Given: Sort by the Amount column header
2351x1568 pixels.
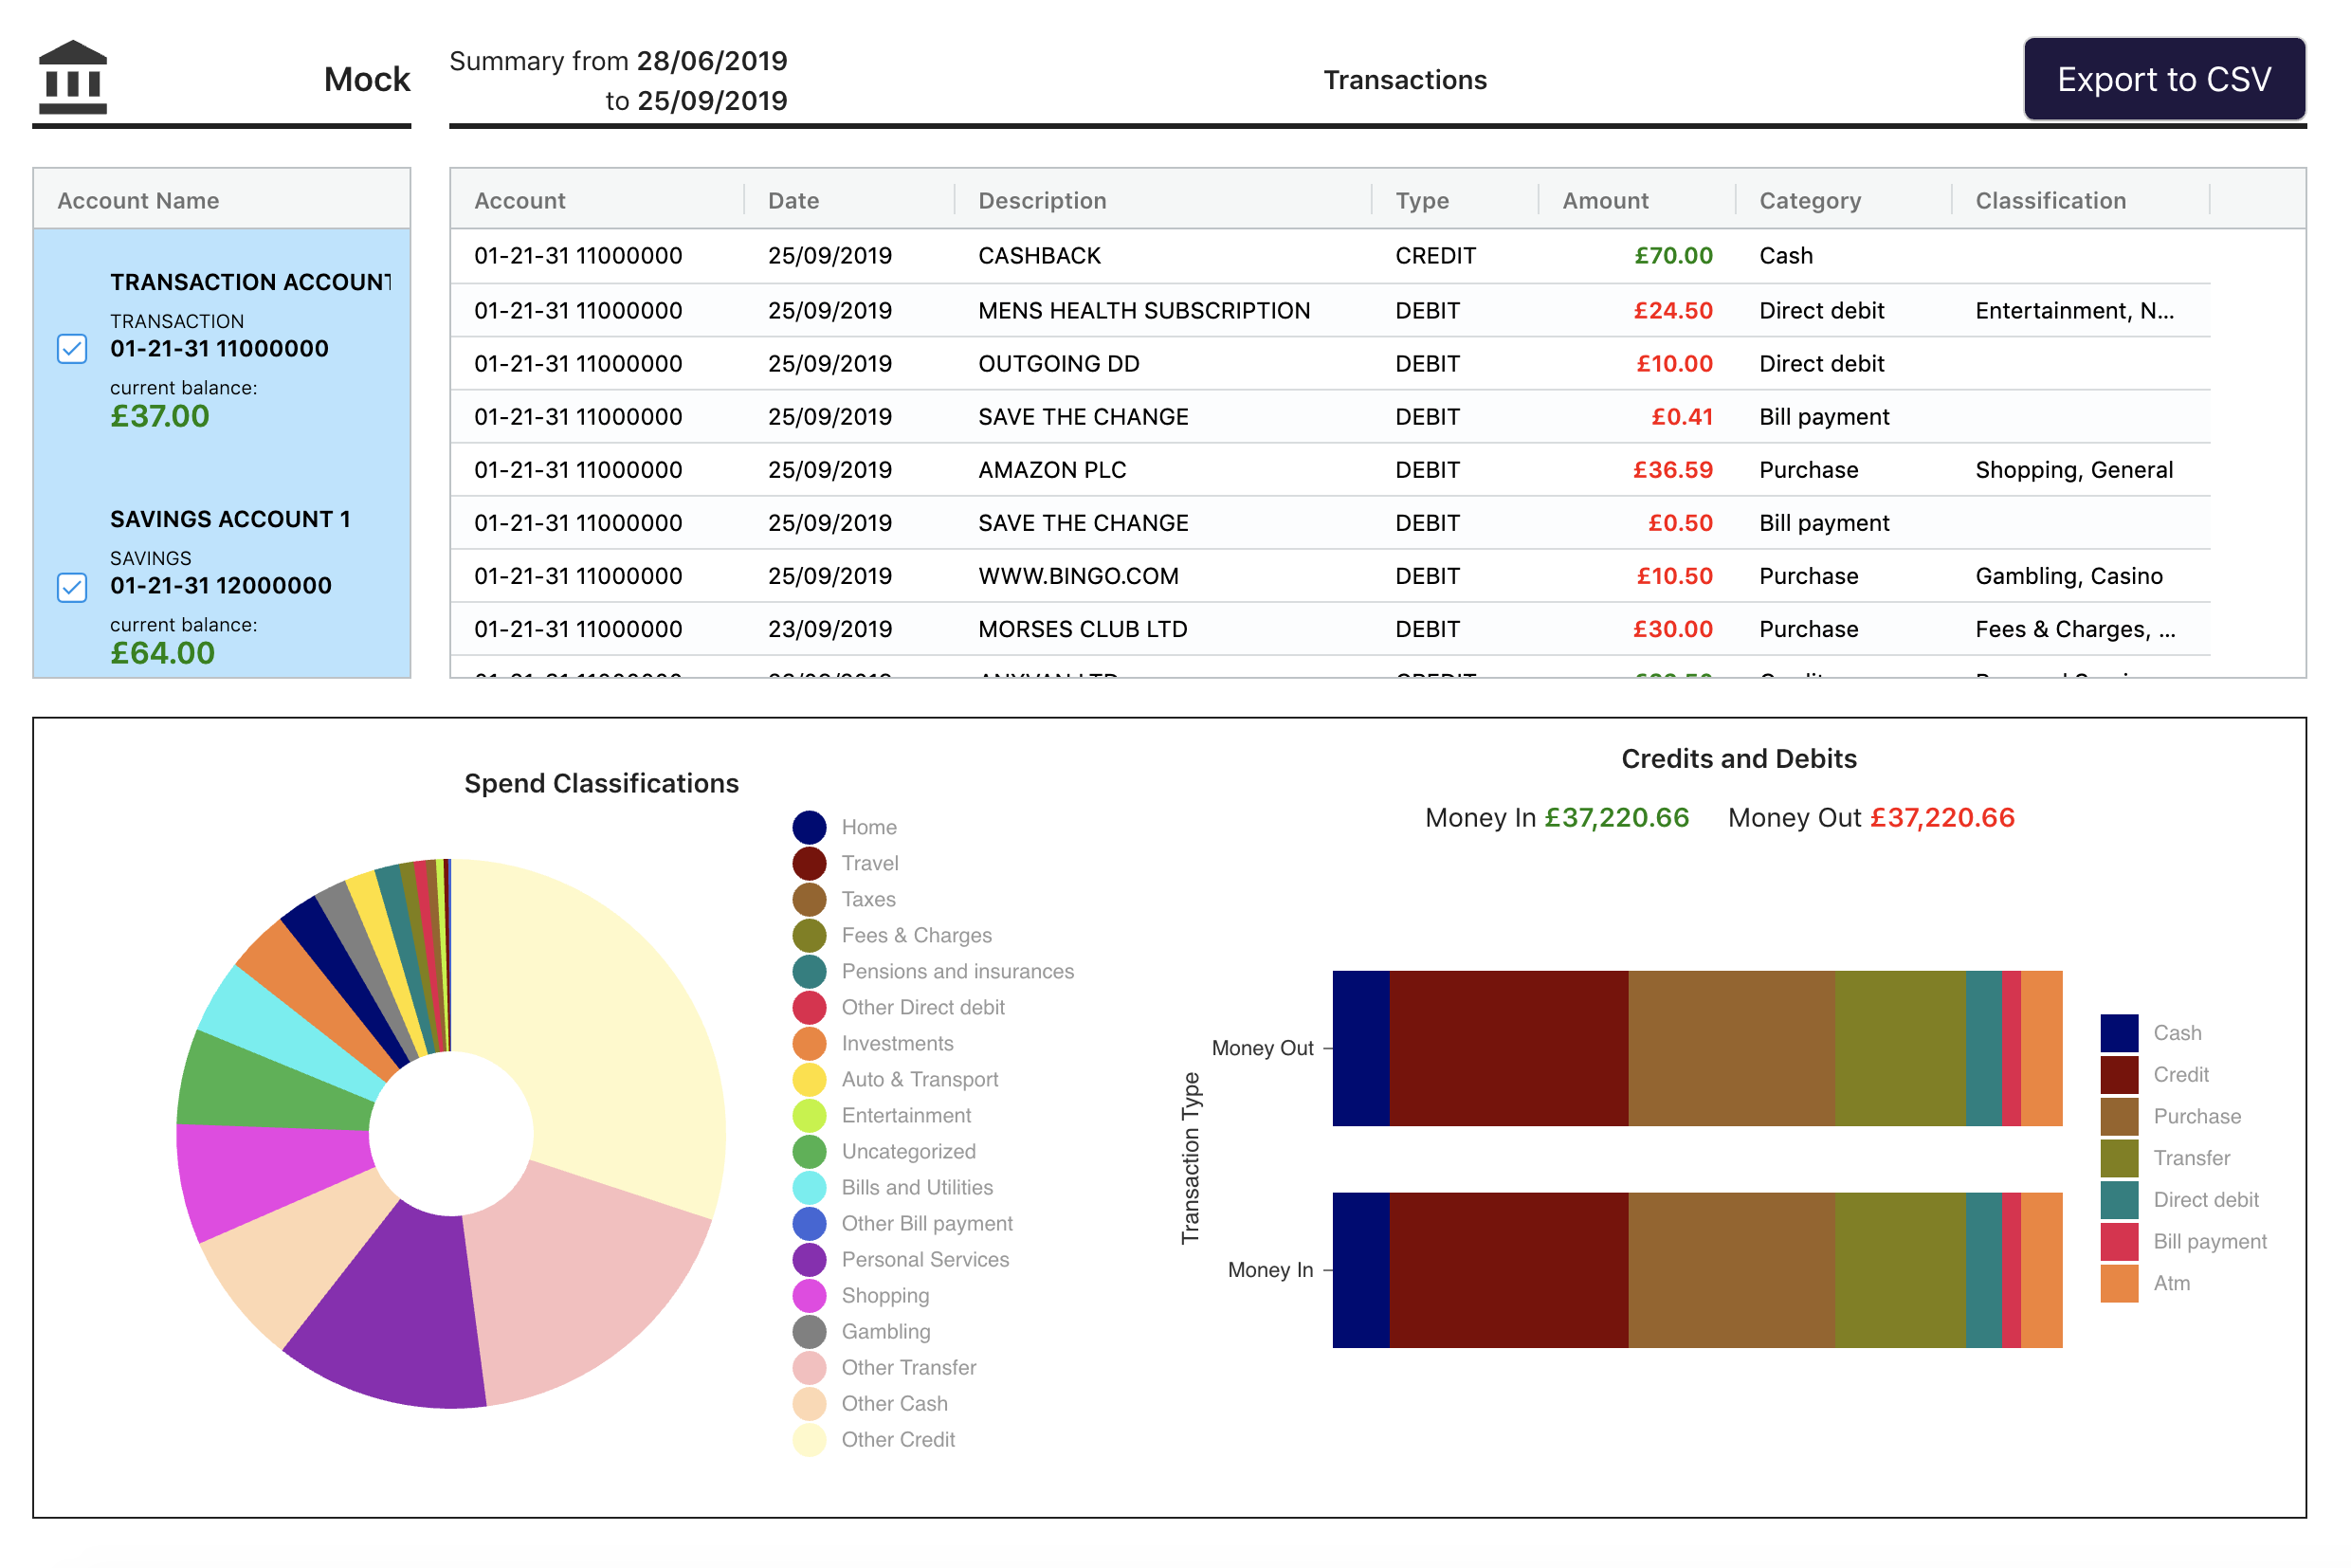Looking at the screenshot, I should pos(1604,200).
